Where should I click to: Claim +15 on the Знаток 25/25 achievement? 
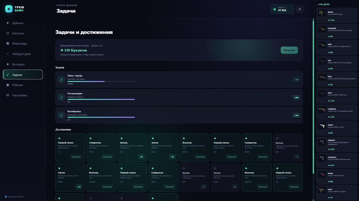[172, 157]
